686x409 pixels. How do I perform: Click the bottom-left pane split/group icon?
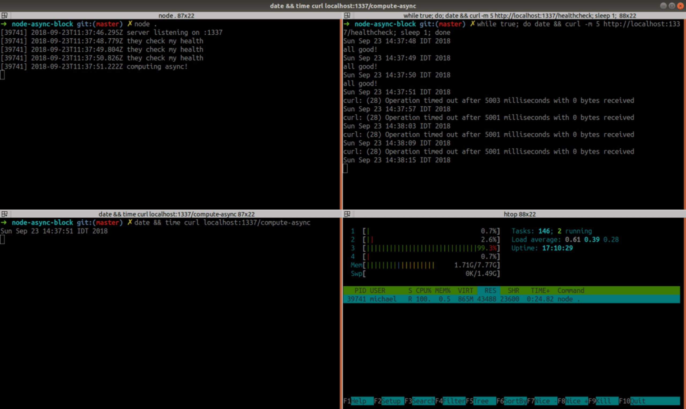tap(4, 214)
